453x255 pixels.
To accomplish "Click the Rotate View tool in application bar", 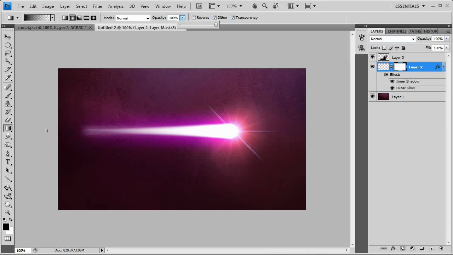I will [x=275, y=6].
